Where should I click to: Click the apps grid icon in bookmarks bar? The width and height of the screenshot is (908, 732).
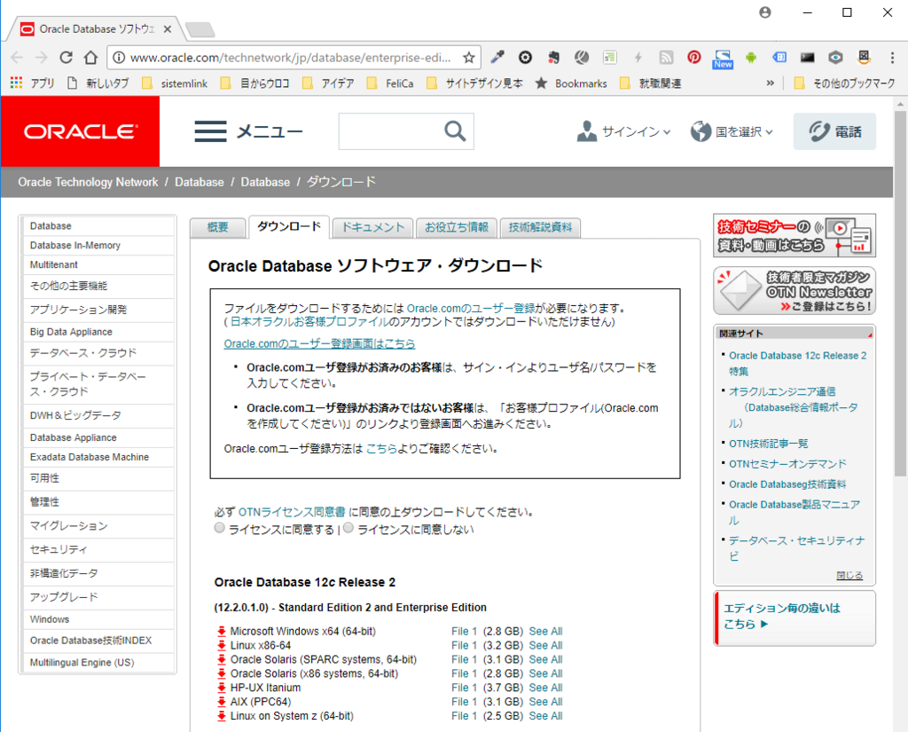[x=16, y=83]
